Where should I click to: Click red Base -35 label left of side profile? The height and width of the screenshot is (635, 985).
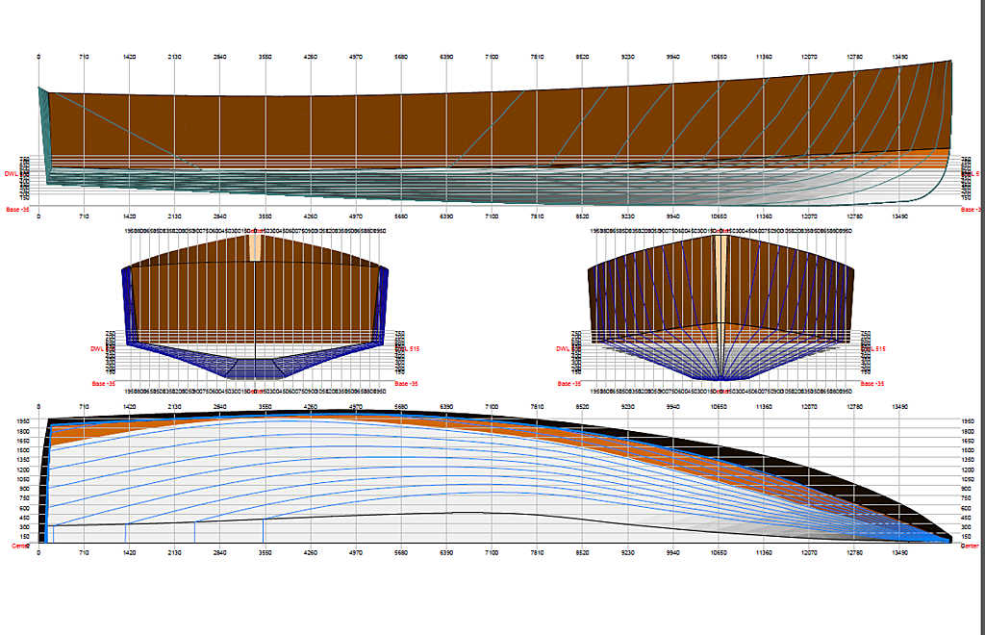click(17, 209)
